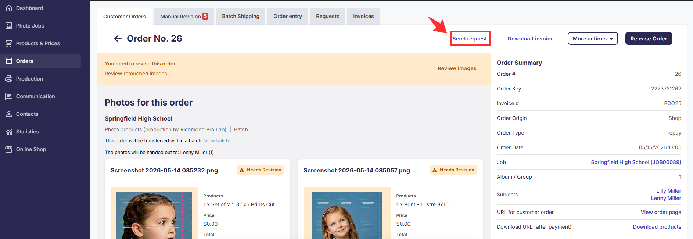The image size is (693, 239).
Task: Open subject Lenny Miller
Action: [666, 198]
